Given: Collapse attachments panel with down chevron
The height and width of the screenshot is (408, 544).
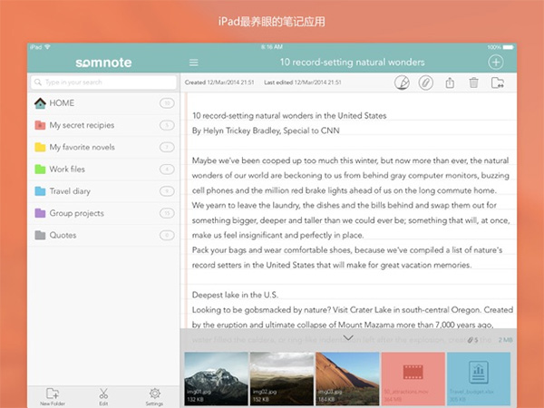Looking at the screenshot, I should 348,338.
